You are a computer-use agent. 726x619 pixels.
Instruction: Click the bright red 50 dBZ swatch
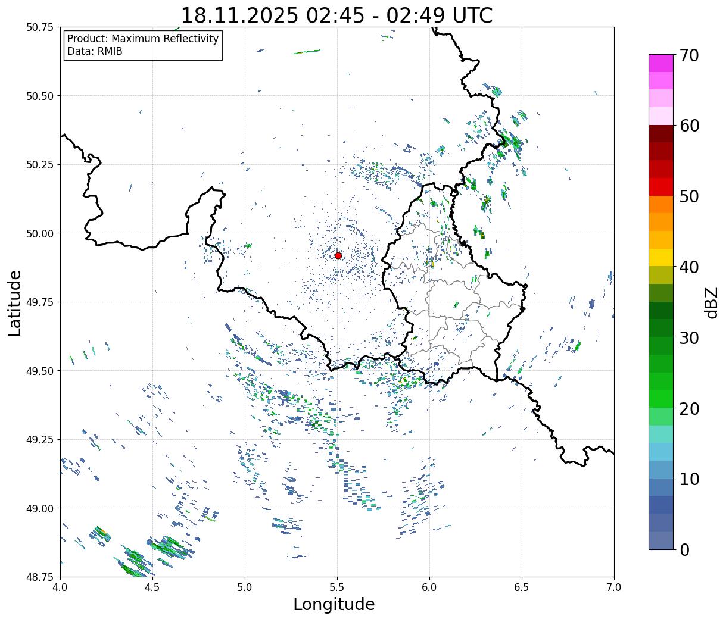click(661, 187)
